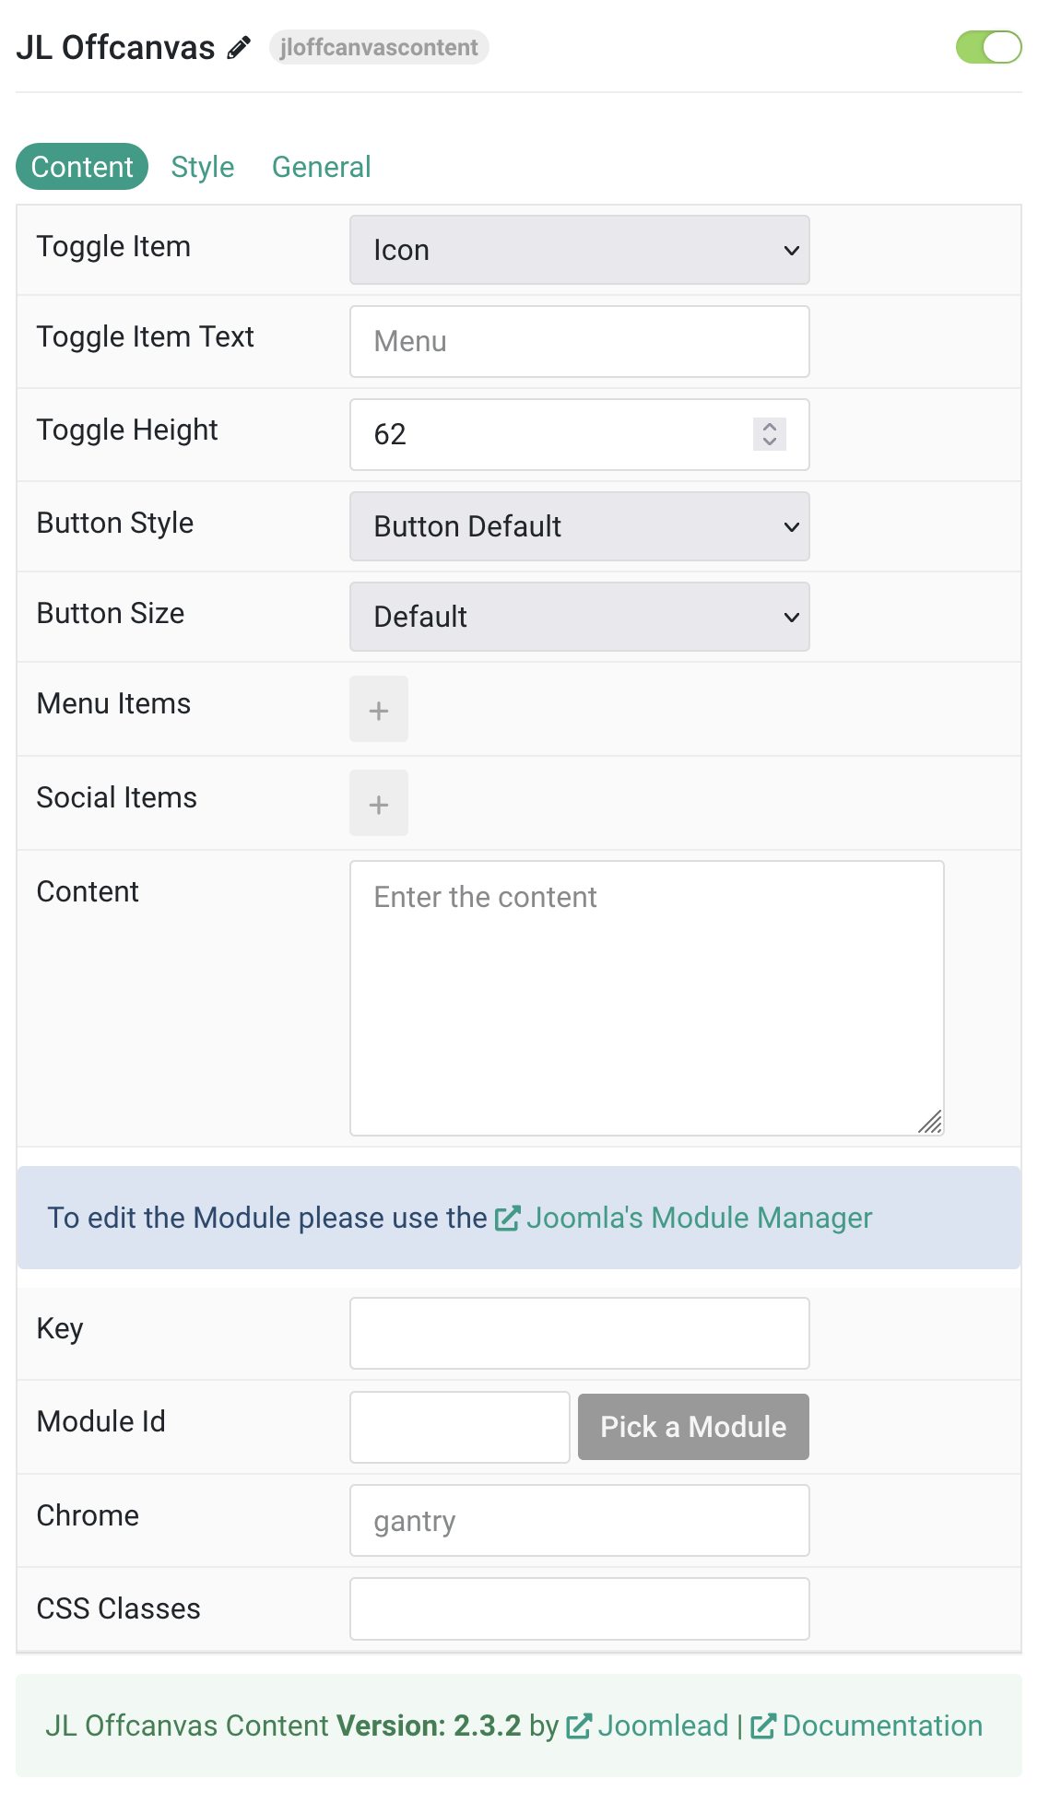This screenshot has height=1814, width=1038.
Task: Select the Content tab
Action: [82, 167]
